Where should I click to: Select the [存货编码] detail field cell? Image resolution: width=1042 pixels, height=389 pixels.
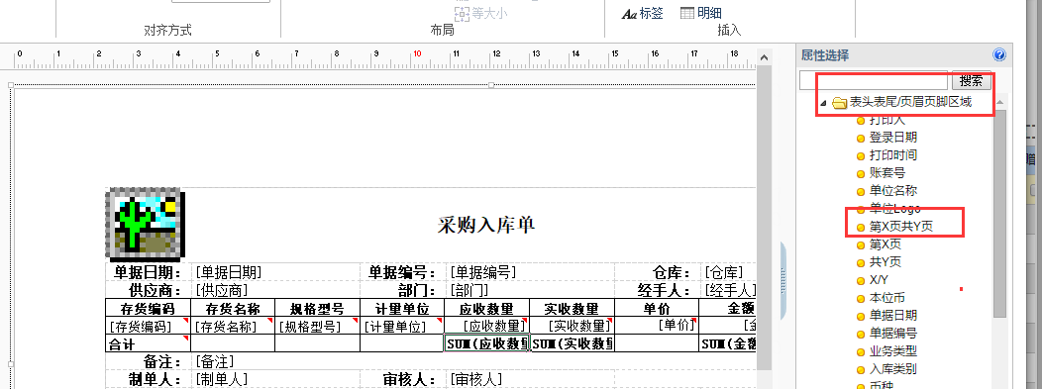point(148,326)
